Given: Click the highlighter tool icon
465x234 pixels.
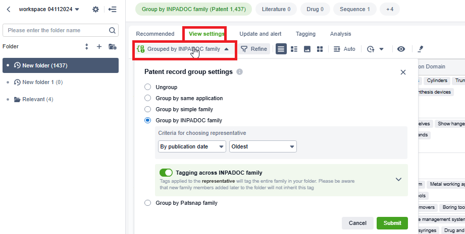Looking at the screenshot, I should [421, 49].
